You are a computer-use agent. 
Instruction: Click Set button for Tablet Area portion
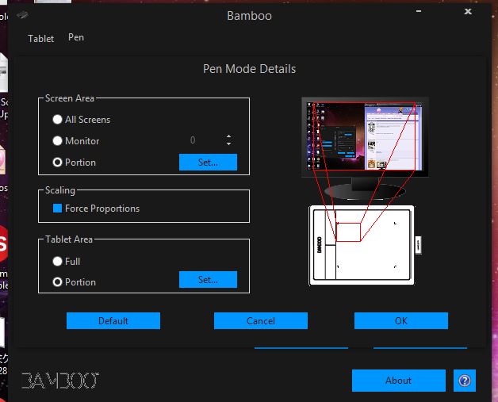tap(208, 279)
